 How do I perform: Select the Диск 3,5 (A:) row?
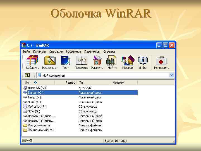tap(80, 88)
